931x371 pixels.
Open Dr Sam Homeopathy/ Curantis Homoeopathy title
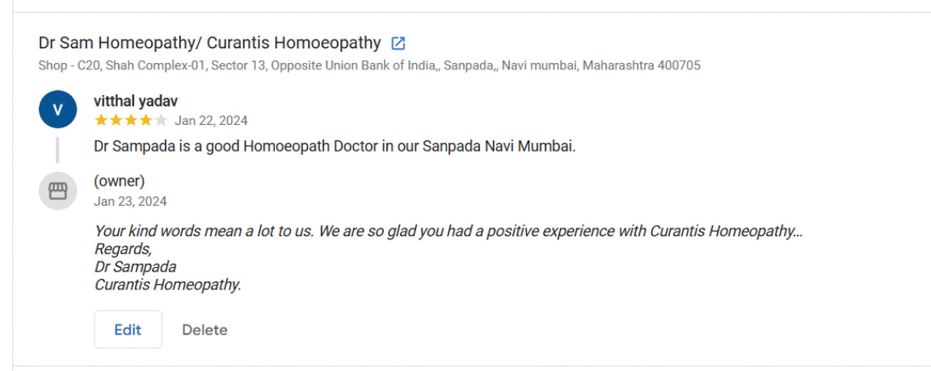tap(209, 43)
